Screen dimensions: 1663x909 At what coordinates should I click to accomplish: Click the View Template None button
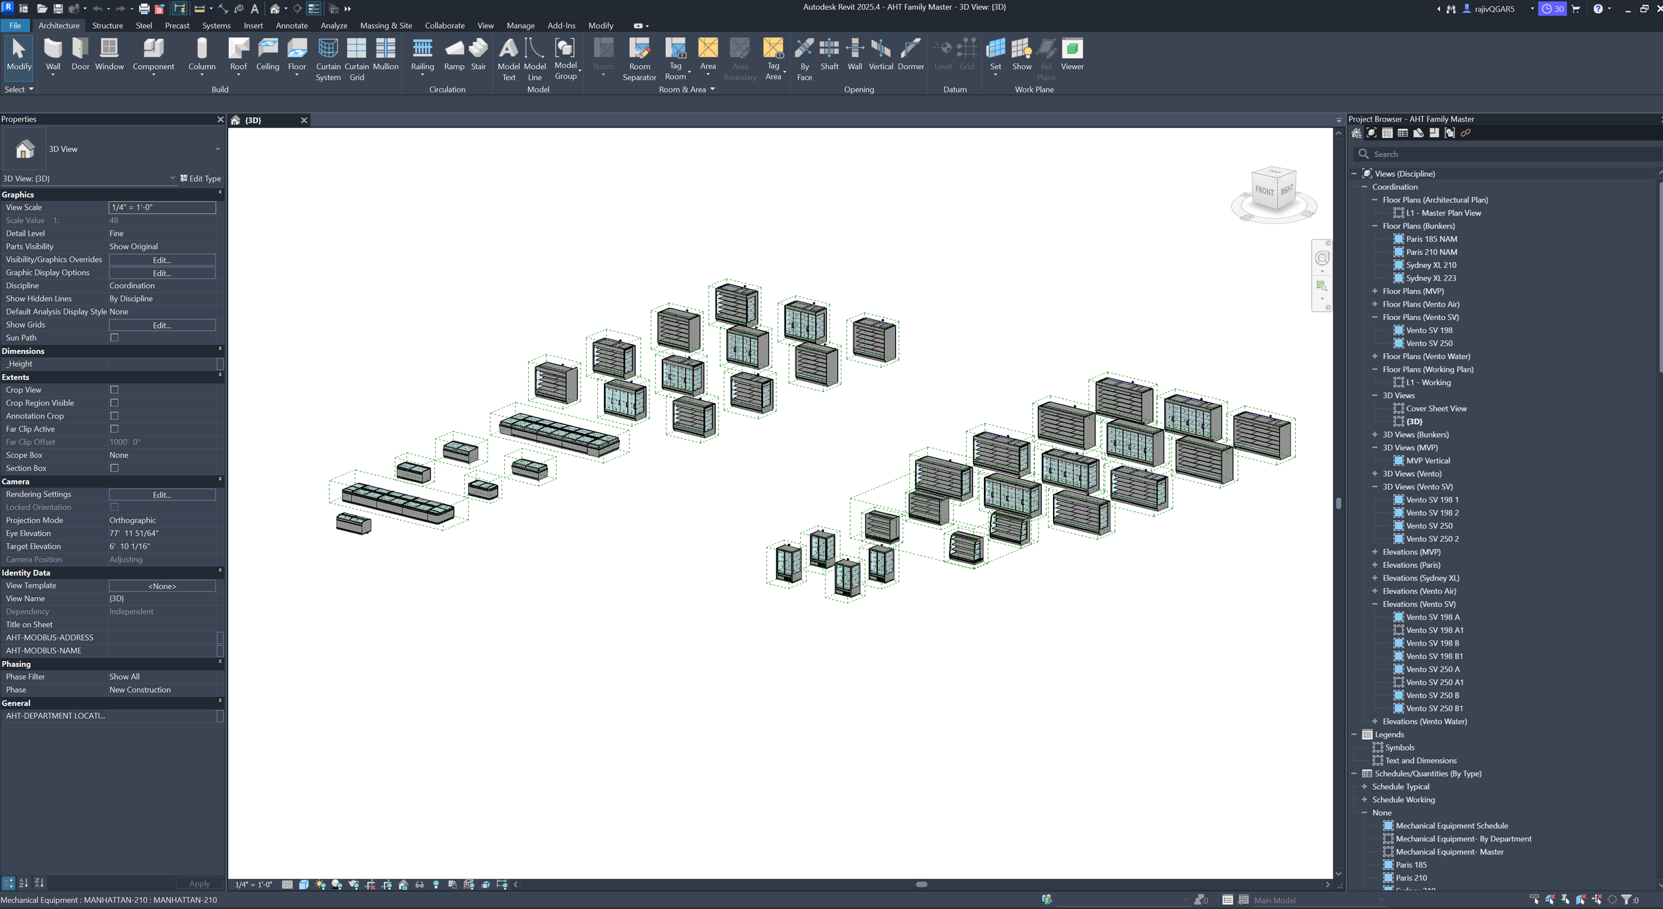[x=162, y=586]
